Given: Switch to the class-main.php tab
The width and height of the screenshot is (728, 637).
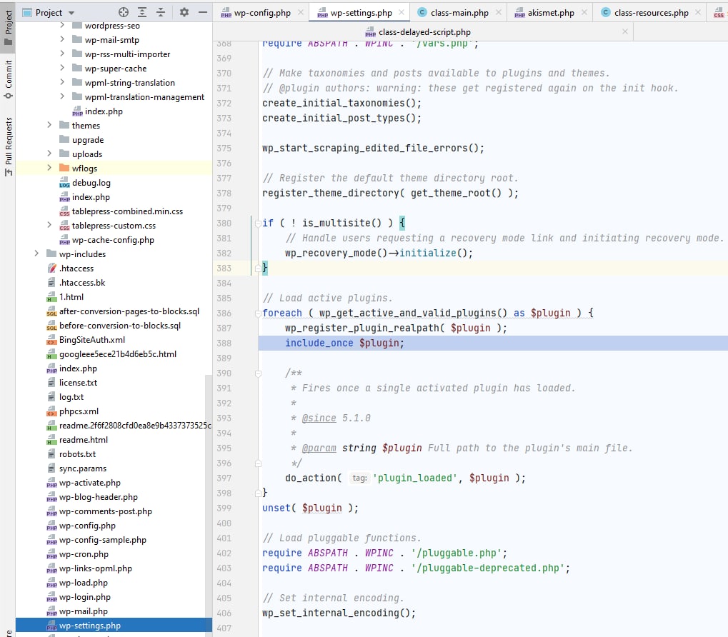Looking at the screenshot, I should (462, 12).
